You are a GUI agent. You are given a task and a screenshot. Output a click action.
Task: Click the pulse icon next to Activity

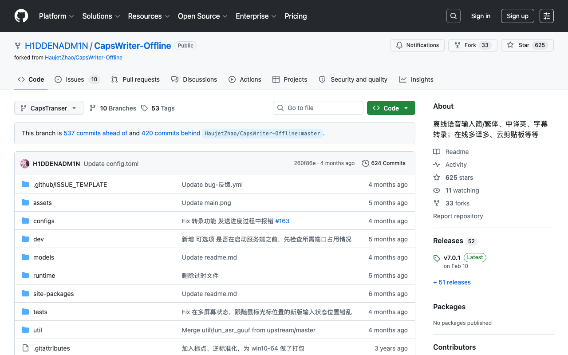coord(437,165)
